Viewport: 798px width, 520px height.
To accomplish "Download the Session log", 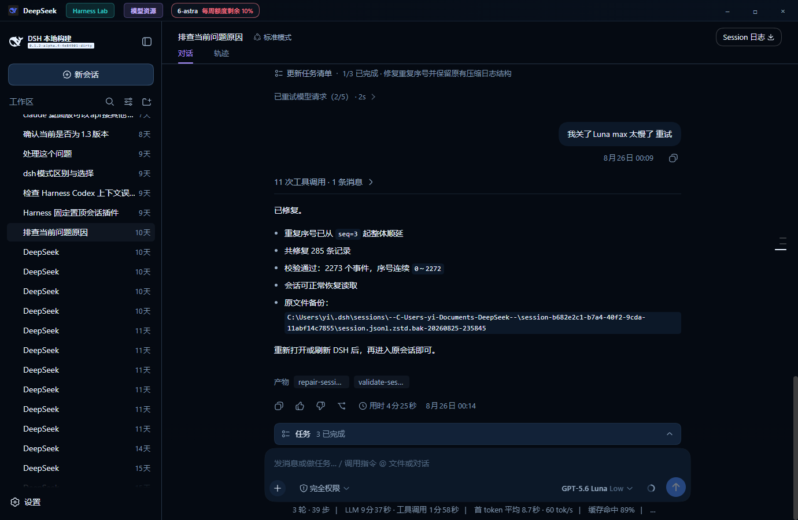I will [x=748, y=37].
